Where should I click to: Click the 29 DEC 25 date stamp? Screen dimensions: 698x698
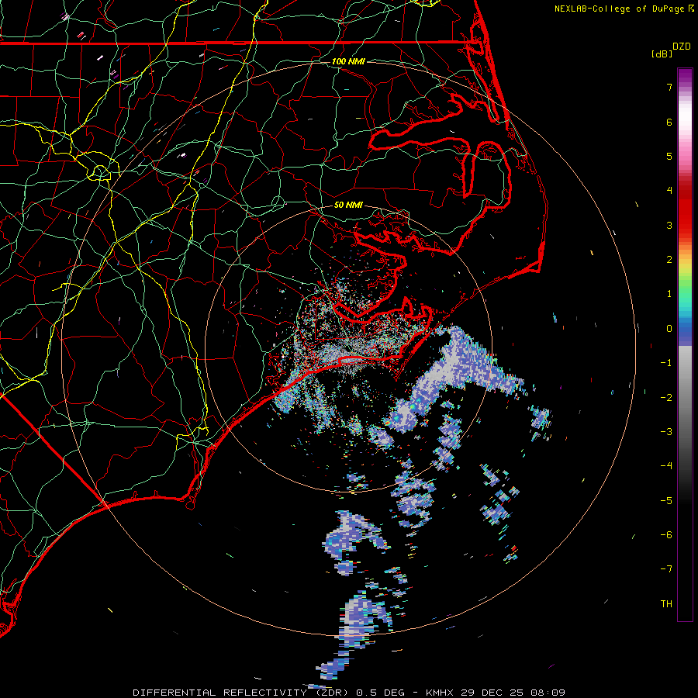click(x=492, y=693)
